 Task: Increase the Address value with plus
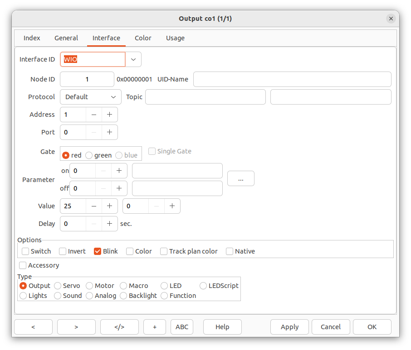[x=109, y=115]
